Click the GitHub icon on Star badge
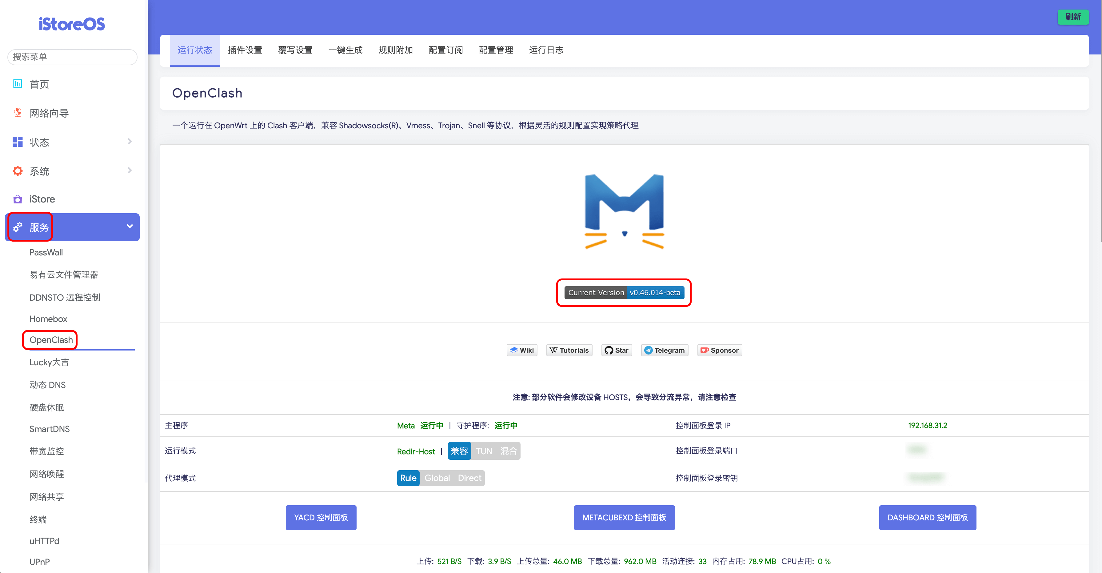1102x573 pixels. pyautogui.click(x=609, y=350)
